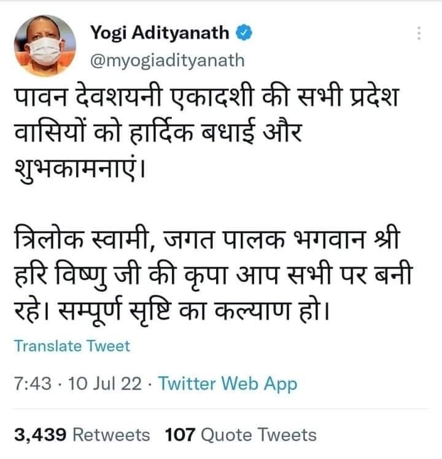
Task: Click the blue verified badge
Action: tap(244, 33)
